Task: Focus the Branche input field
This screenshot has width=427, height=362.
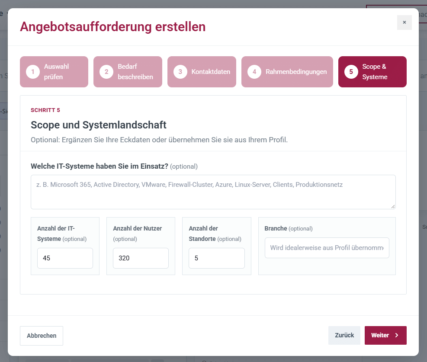Action: pos(327,248)
